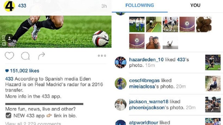Open liked 433 photo thumbnail beside hazardeden_10

(x=213, y=62)
